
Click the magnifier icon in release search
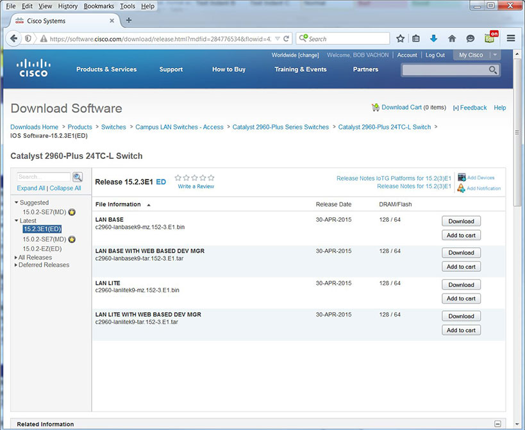click(78, 178)
